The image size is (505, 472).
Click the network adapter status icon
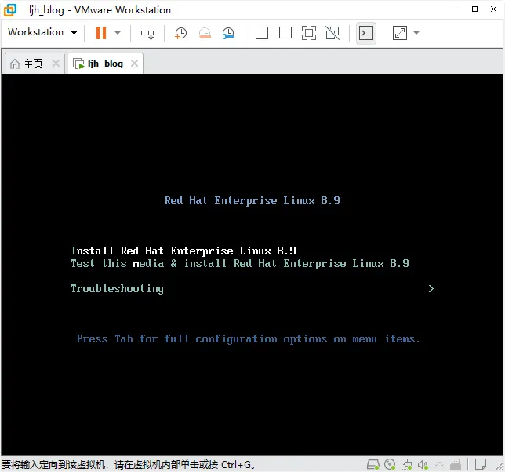tap(406, 465)
